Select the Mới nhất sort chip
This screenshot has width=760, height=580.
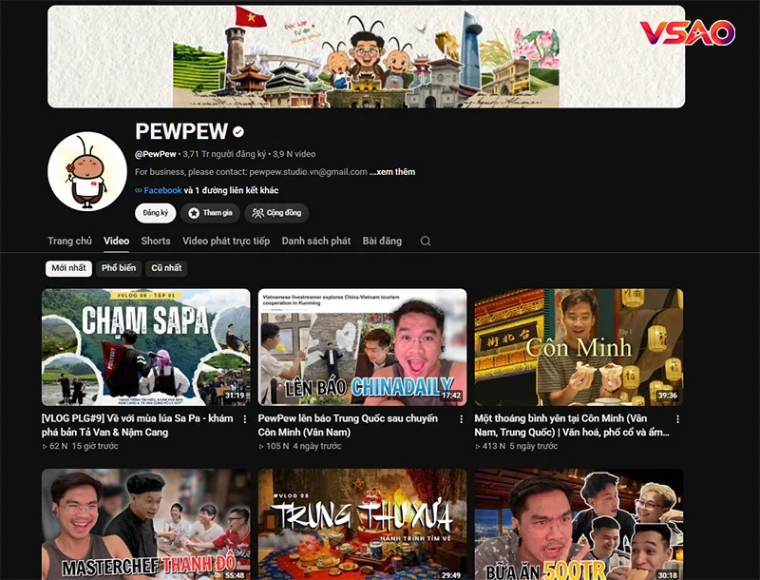point(68,268)
